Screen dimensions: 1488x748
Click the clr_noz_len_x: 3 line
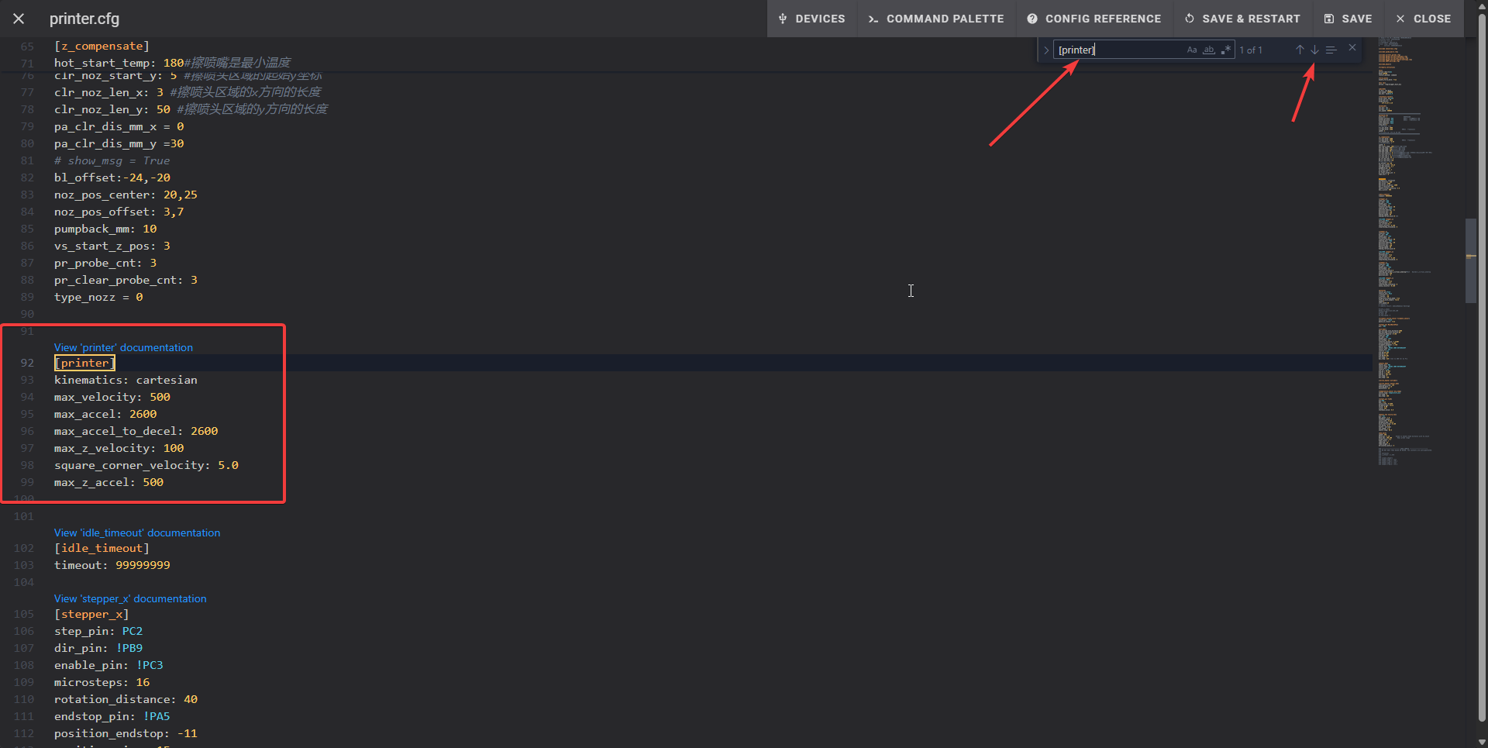point(188,92)
